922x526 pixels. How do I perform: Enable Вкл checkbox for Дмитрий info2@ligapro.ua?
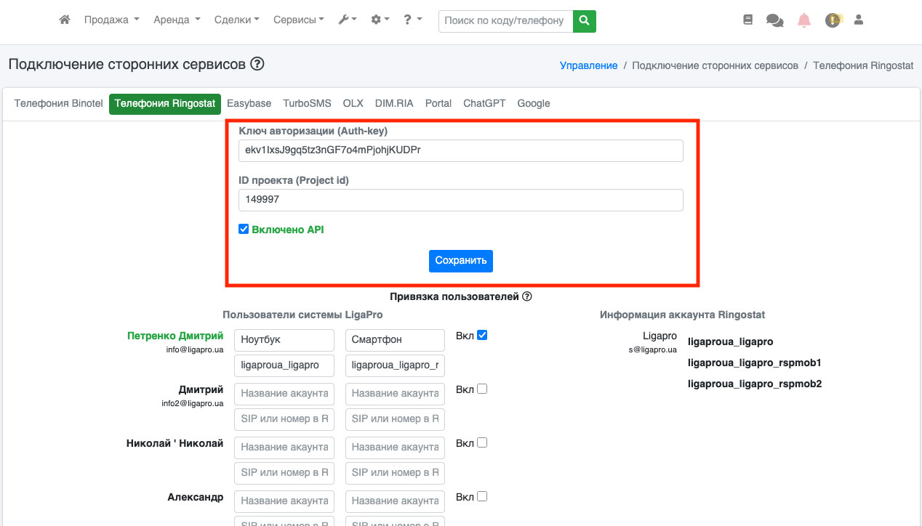[482, 389]
